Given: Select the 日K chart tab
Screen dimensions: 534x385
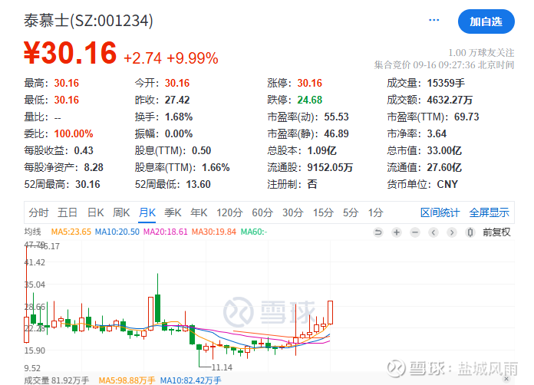Looking at the screenshot, I should (95, 212).
